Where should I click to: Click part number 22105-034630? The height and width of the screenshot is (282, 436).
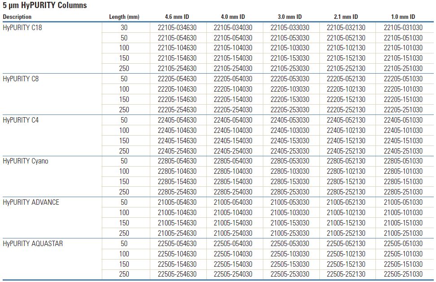point(177,27)
